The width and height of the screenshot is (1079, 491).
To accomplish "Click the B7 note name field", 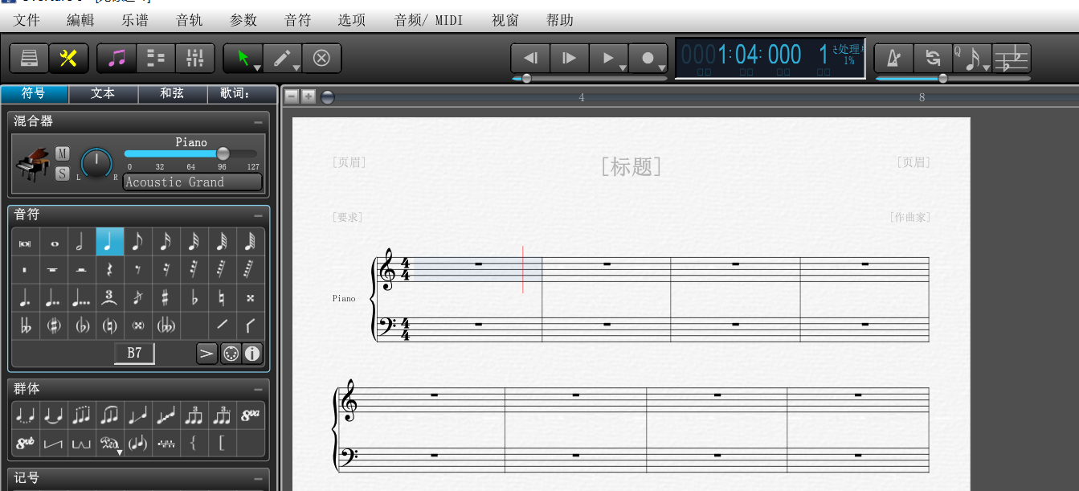I will coord(134,353).
